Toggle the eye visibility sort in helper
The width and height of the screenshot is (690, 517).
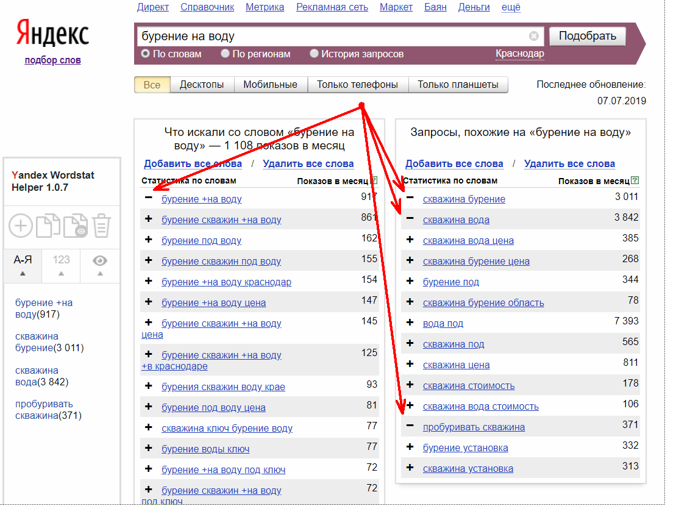[100, 265]
